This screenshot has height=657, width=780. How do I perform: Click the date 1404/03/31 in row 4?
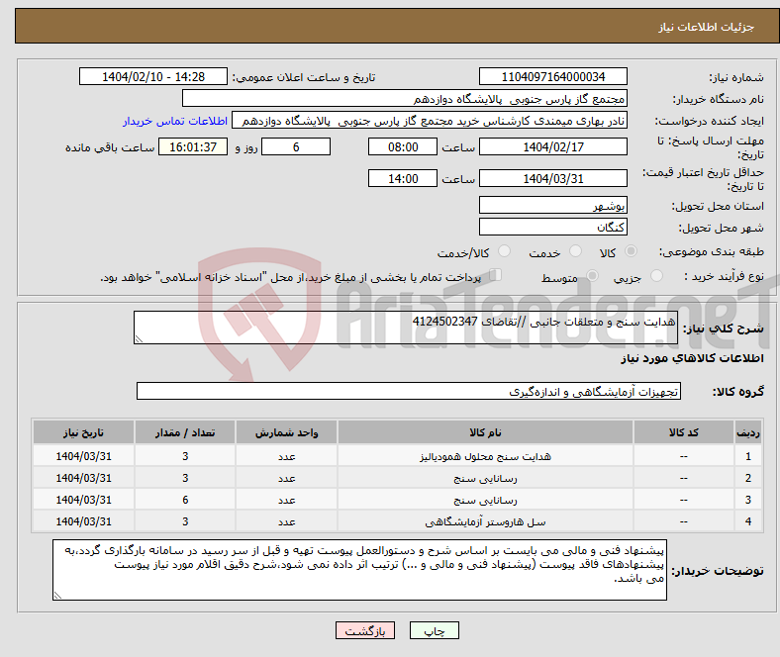pyautogui.click(x=83, y=521)
